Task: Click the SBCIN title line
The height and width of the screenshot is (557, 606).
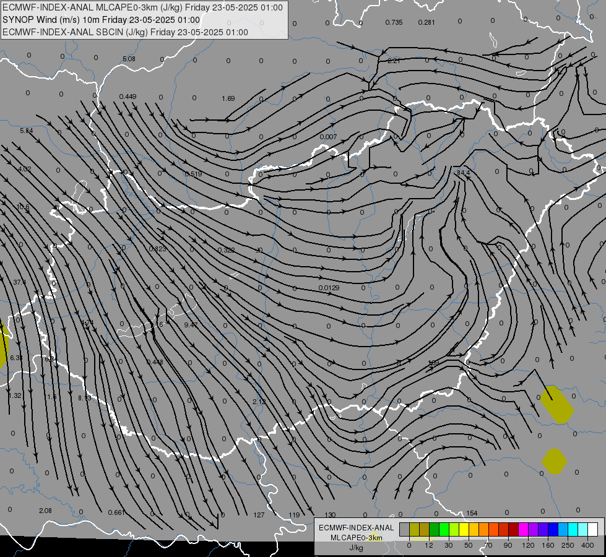Action: point(125,32)
